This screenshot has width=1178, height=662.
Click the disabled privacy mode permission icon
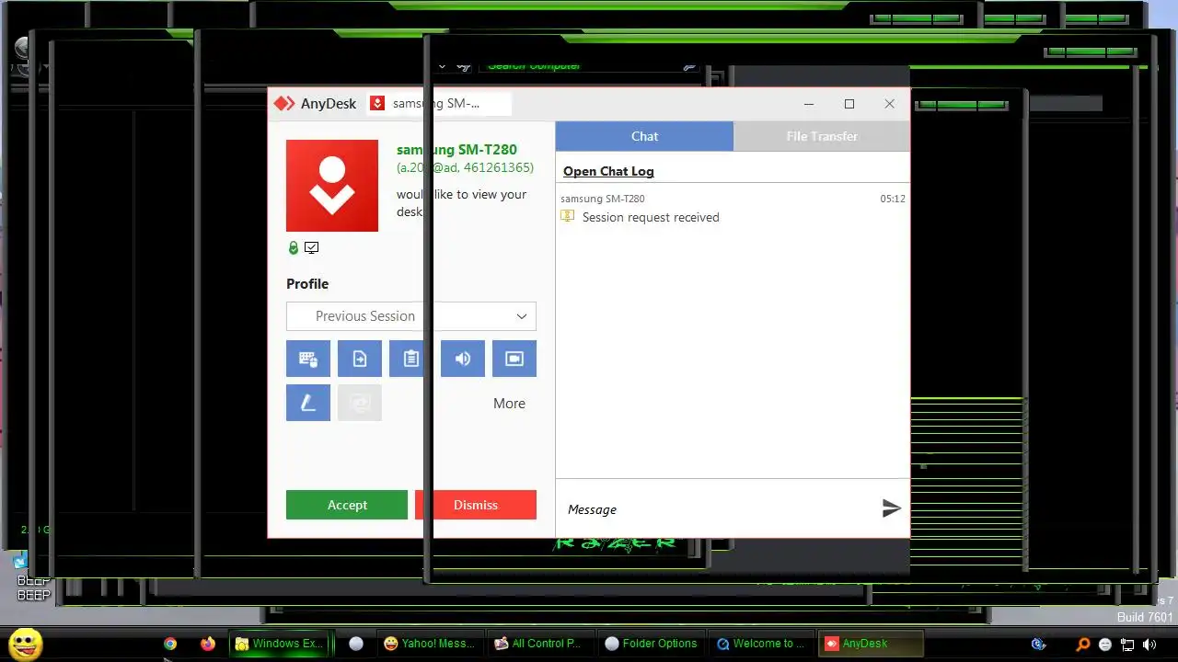tap(360, 403)
